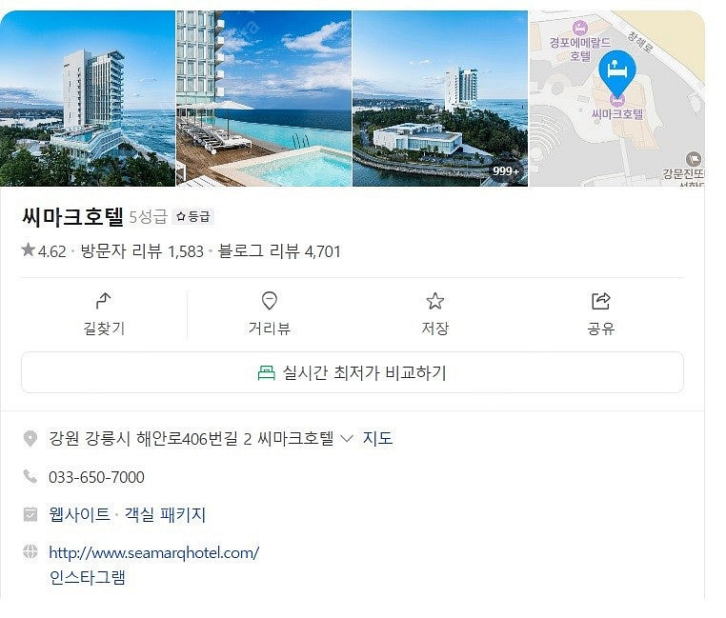Click the phone icon beside 033-650-7000
This screenshot has width=726, height=618.
[30, 476]
